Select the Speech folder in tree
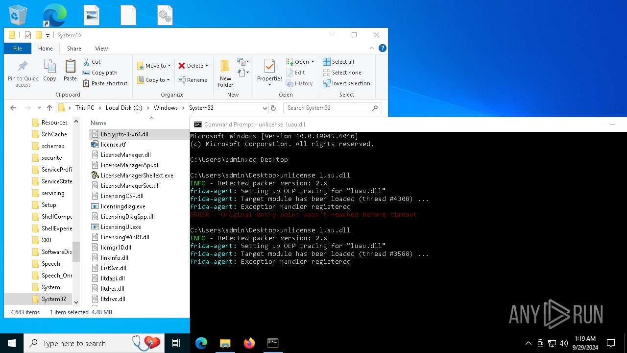Viewport: 627px width, 353px height. coord(46,264)
